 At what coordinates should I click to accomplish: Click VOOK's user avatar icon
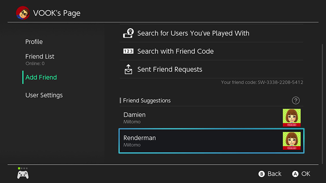click(x=23, y=13)
